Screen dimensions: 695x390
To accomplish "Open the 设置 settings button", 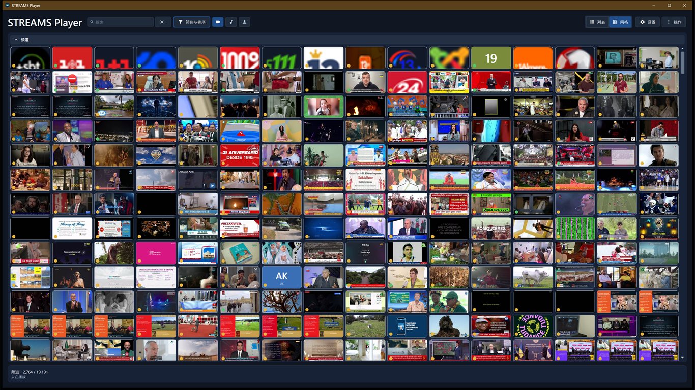I will pyautogui.click(x=648, y=22).
